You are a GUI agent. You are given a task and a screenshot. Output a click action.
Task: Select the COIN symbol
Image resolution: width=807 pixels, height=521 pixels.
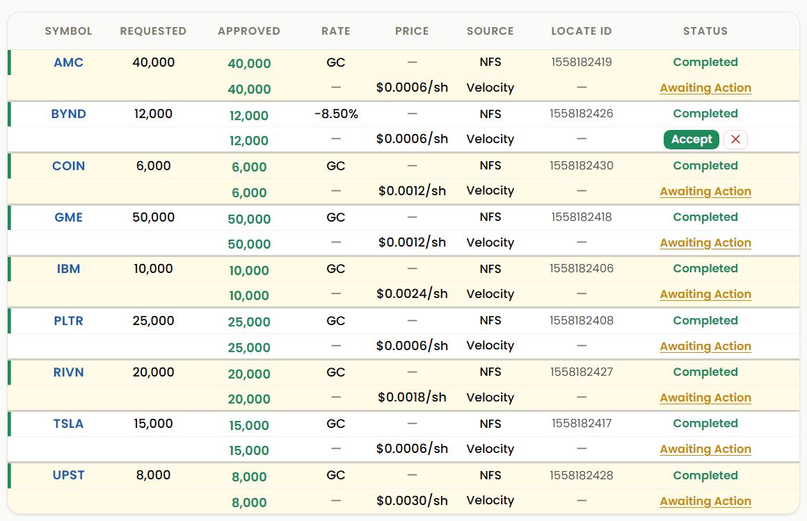68,166
